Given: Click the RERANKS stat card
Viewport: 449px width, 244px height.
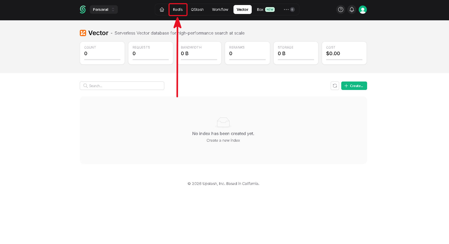Looking at the screenshot, I should tap(247, 53).
